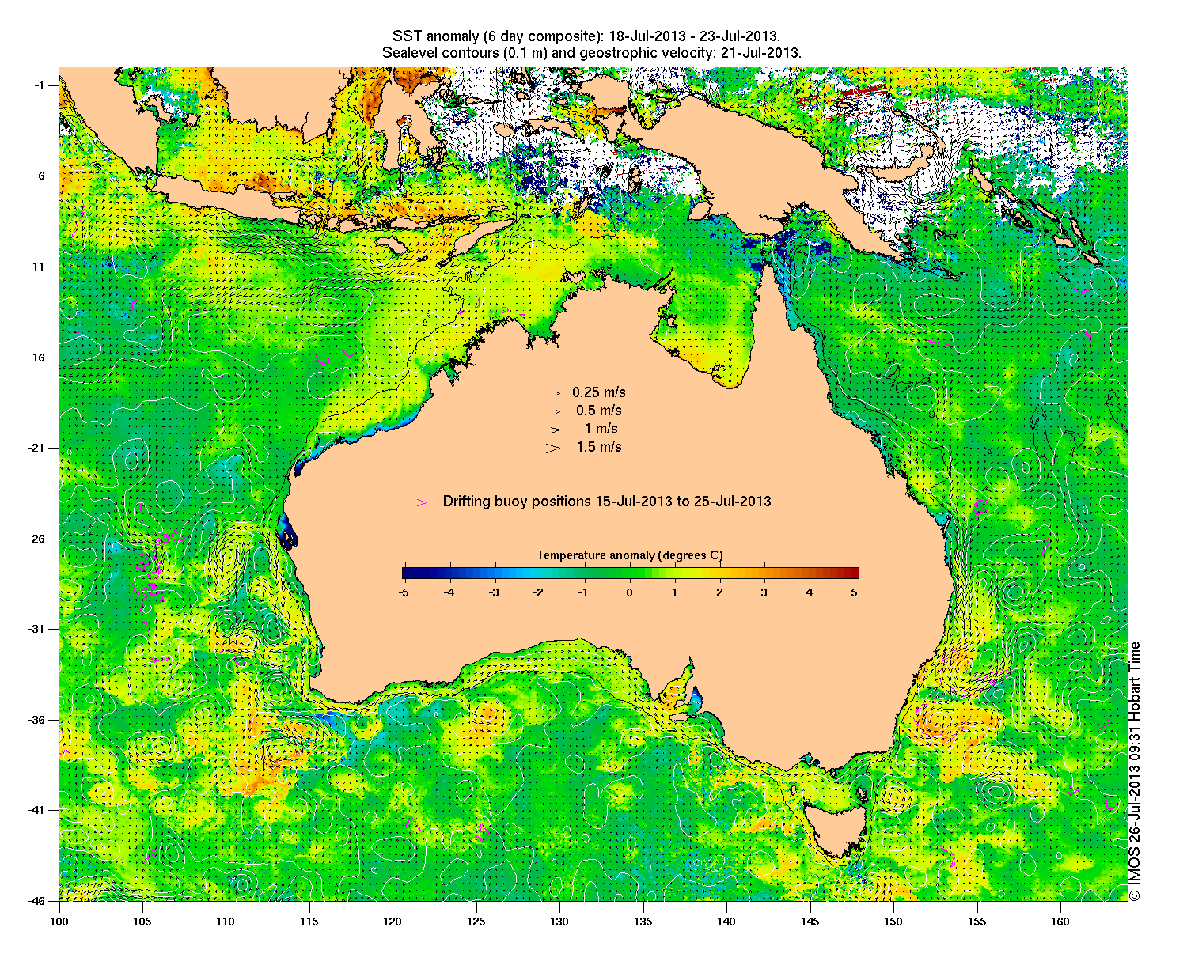Click the longitude axis label 120
The width and height of the screenshot is (1187, 969).
pos(393,922)
